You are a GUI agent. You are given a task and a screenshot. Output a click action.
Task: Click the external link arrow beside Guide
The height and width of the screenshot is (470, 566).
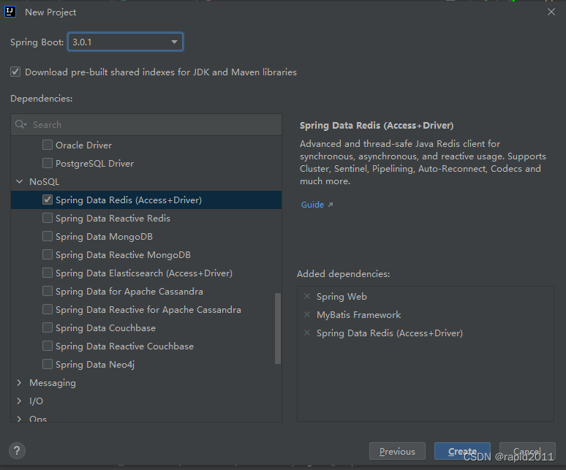(x=331, y=205)
